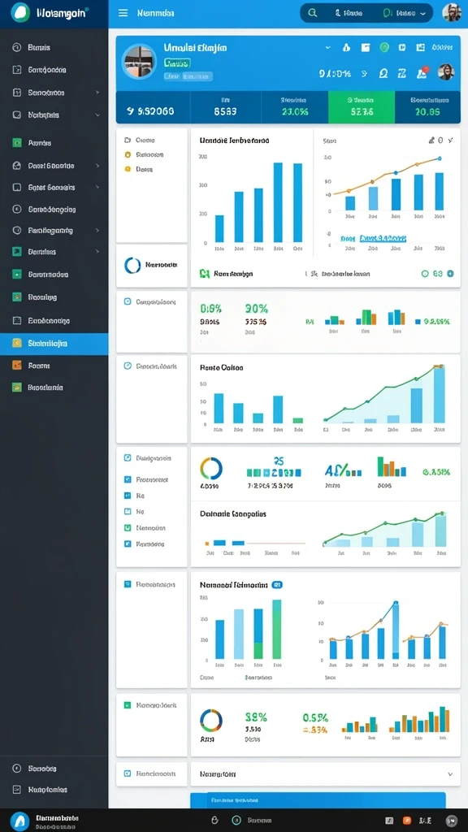
Task: Click the orange icon in bottom taskbar tray
Action: point(407,821)
